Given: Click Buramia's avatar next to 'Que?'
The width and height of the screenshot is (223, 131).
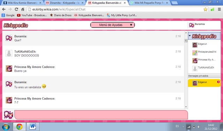Looking at the screenshot, I should [9, 38].
